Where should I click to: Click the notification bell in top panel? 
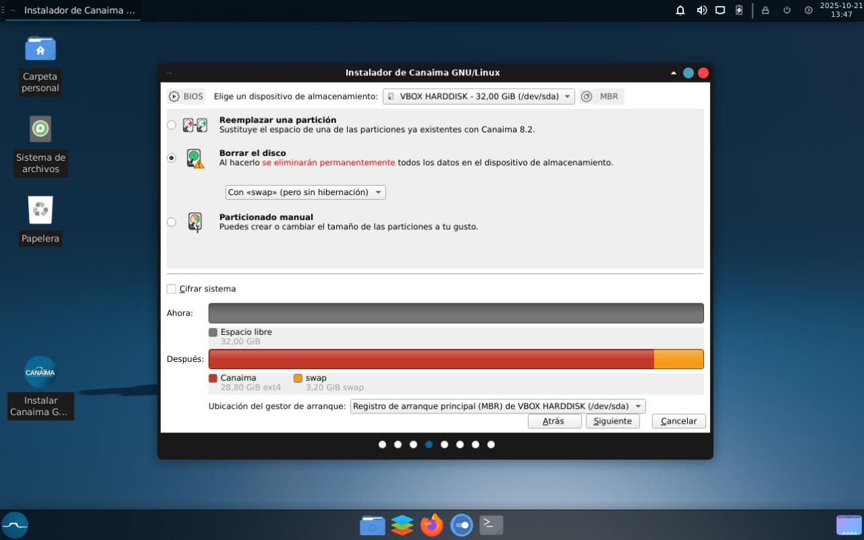(x=680, y=10)
